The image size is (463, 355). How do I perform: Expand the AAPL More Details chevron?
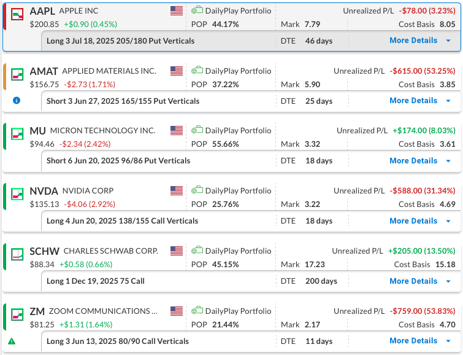tap(448, 41)
